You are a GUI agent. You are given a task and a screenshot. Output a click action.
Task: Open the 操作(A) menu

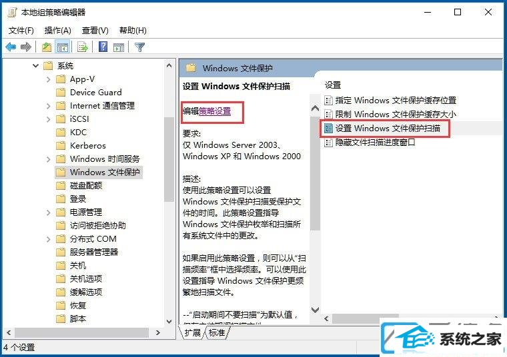click(x=57, y=31)
